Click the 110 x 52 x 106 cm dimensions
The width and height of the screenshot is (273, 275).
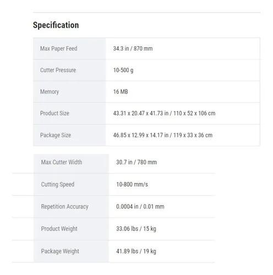194,113
